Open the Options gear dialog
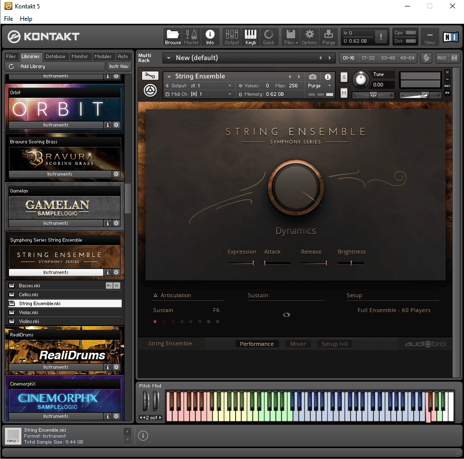Screen dimensions: 464x459 [309, 37]
